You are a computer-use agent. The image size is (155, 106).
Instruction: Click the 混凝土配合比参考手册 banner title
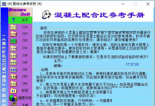coord(99,15)
